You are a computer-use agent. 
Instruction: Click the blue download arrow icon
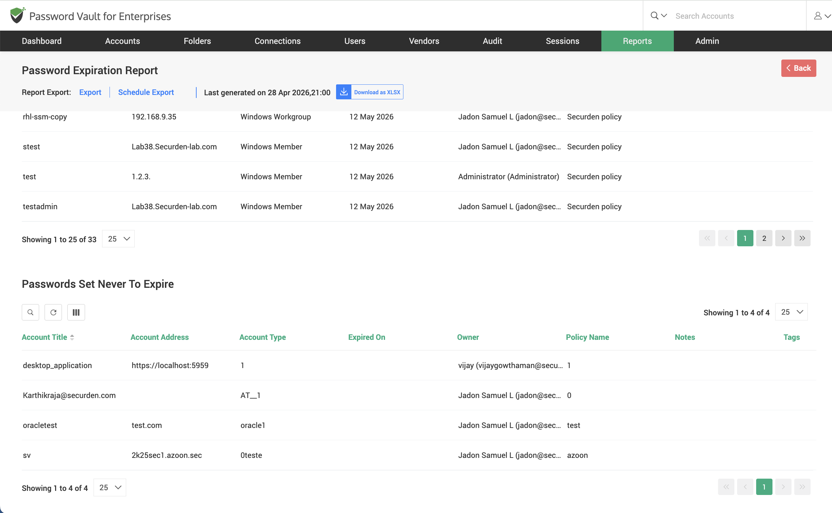coord(344,92)
